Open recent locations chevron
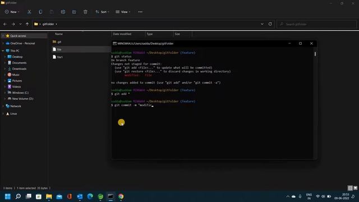359x202 pixels. 20,24
